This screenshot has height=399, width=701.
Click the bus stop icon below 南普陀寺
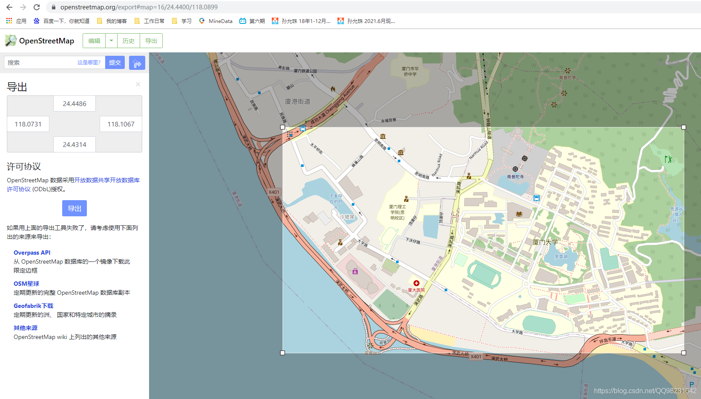tap(537, 198)
